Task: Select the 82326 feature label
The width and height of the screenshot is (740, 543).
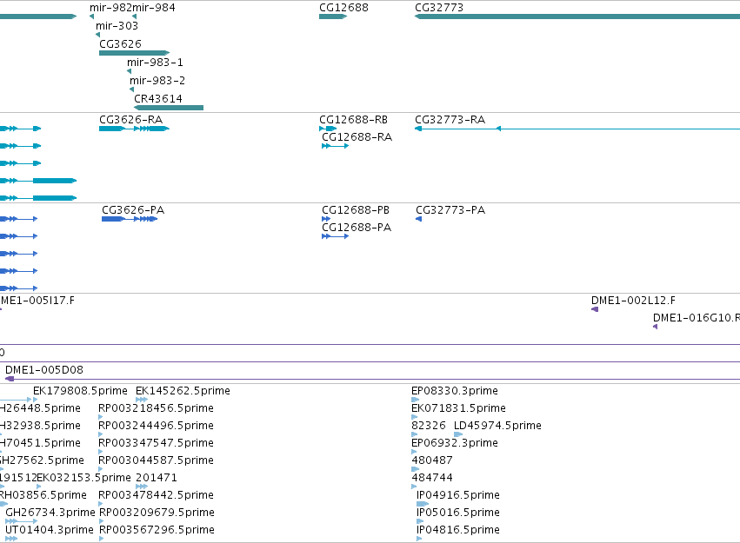Action: (429, 426)
